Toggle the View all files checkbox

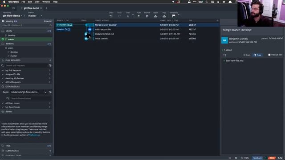(x=269, y=55)
